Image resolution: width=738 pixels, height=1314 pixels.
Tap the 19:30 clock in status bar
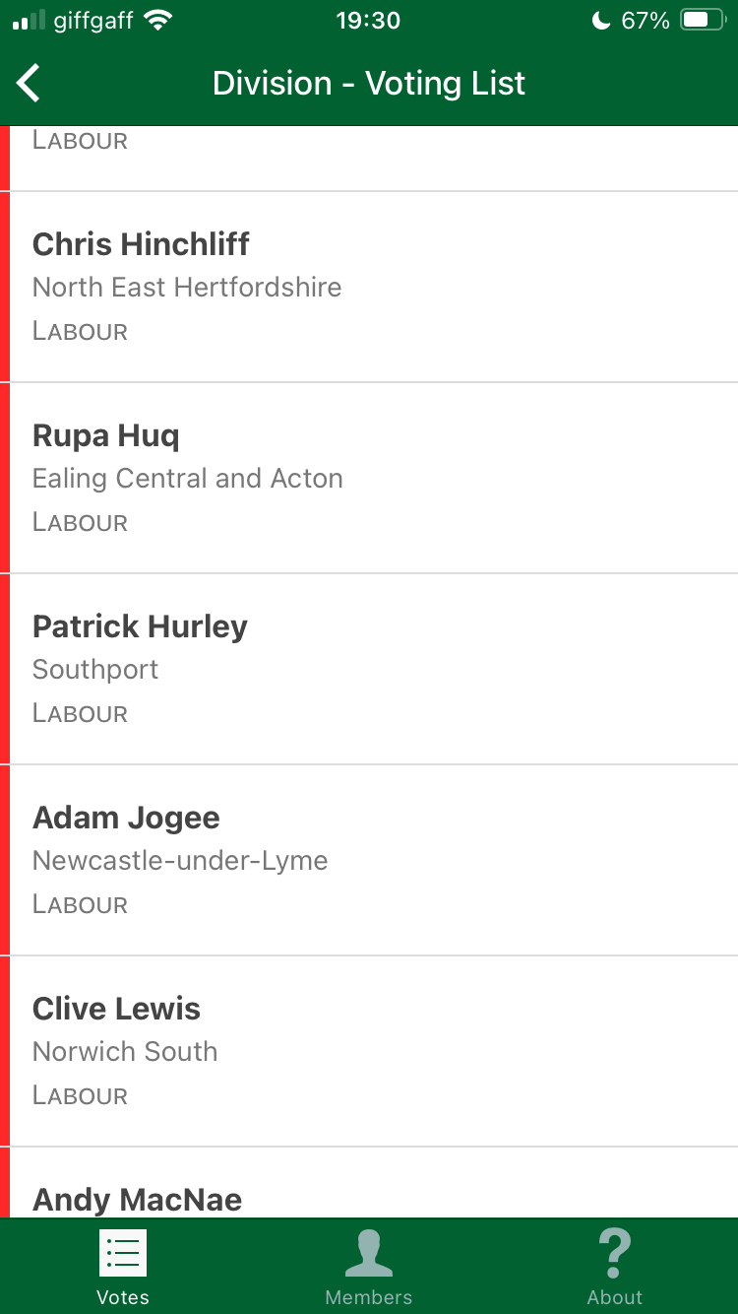[x=368, y=21]
